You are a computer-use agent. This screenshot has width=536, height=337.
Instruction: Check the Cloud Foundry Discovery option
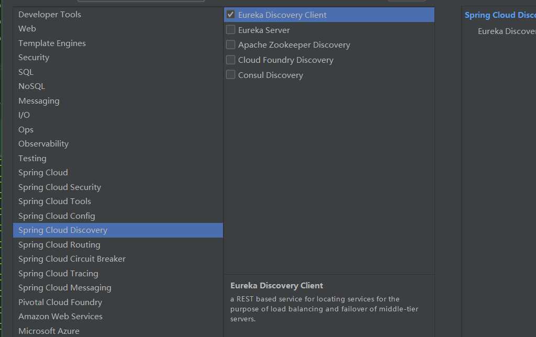pos(230,60)
